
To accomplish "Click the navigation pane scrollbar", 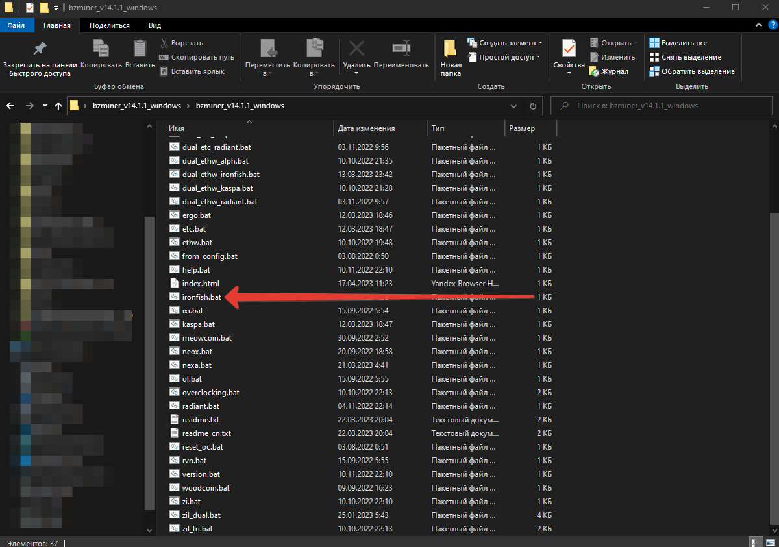I will pos(148,363).
